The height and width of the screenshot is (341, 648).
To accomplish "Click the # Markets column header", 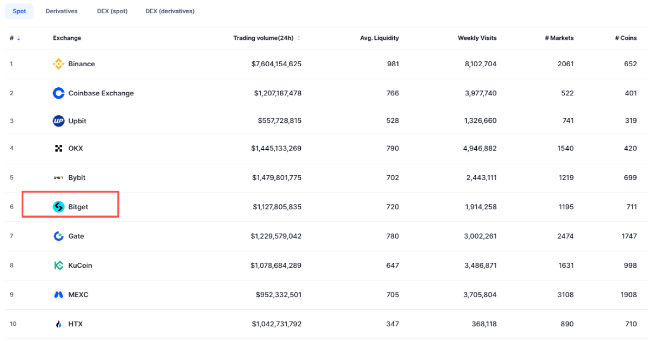I will (559, 38).
